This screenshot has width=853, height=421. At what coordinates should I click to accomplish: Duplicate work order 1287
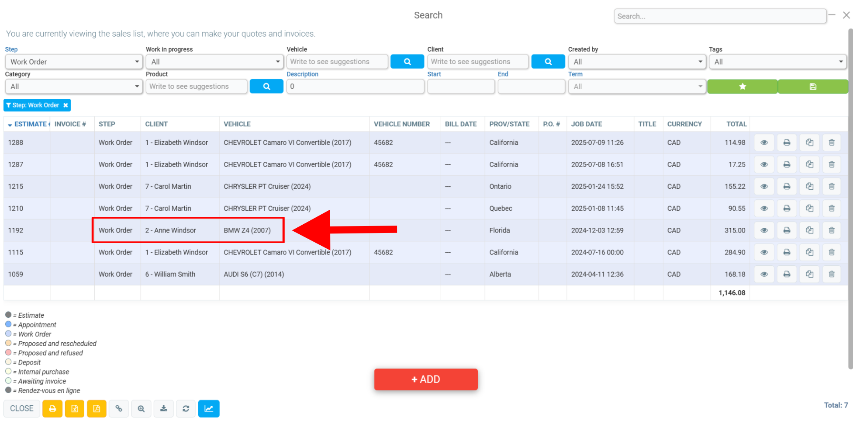[x=809, y=164]
